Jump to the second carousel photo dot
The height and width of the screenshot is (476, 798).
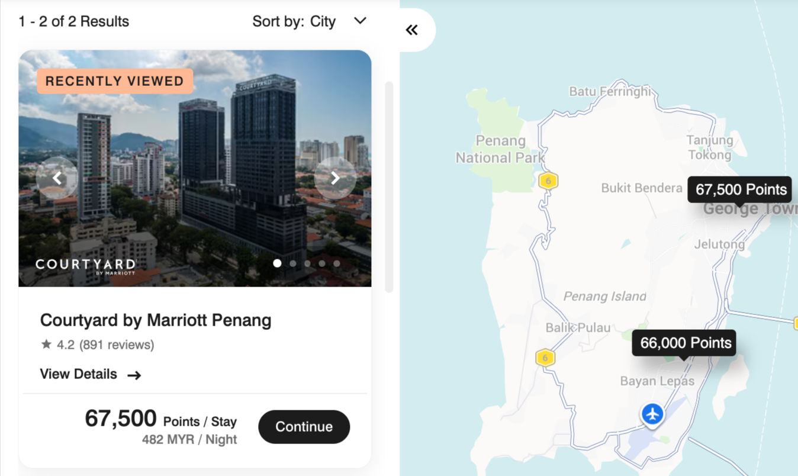point(292,263)
